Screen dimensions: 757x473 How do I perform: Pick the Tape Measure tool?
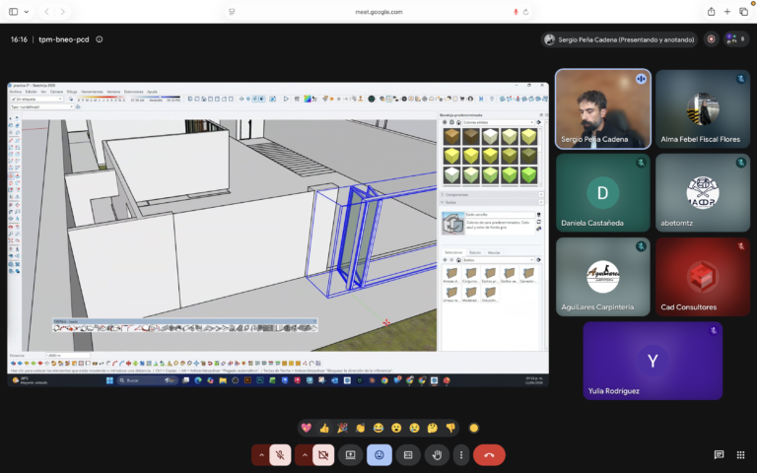click(x=11, y=205)
